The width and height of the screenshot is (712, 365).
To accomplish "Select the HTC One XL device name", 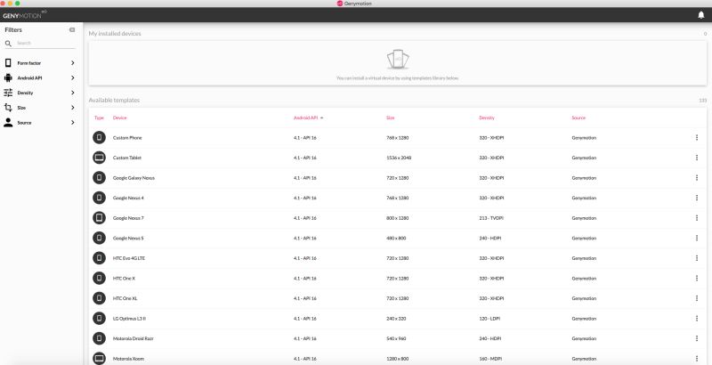I will tap(125, 298).
